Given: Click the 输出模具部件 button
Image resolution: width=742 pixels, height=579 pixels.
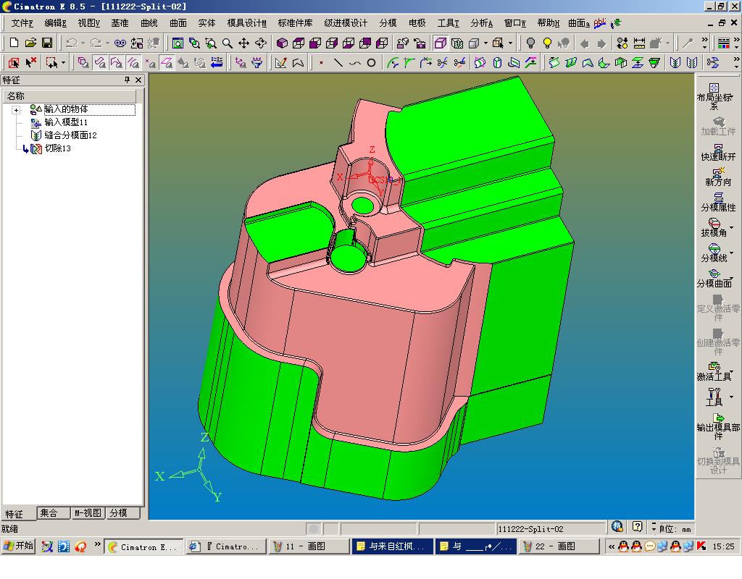Looking at the screenshot, I should [718, 427].
